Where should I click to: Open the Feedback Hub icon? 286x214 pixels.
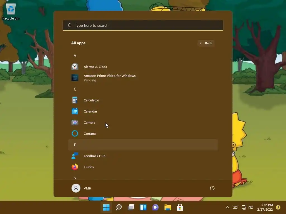click(x=75, y=156)
